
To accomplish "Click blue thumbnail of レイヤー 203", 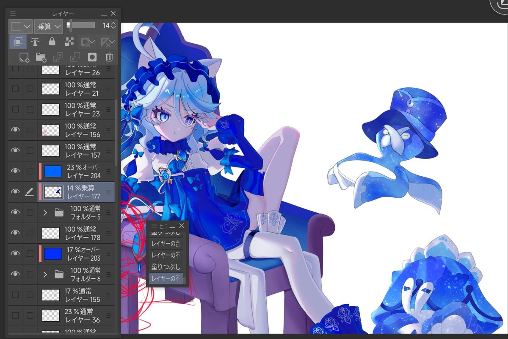I will coord(53,254).
